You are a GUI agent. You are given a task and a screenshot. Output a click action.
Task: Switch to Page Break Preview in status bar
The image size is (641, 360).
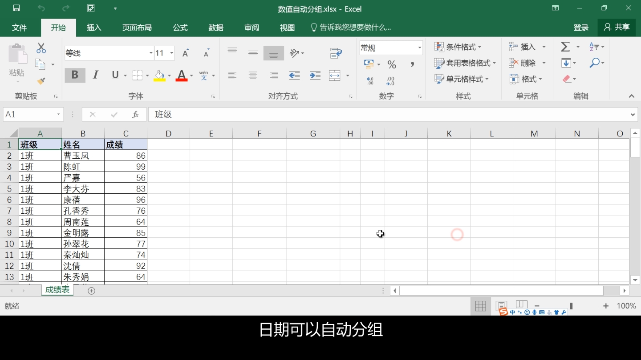521,306
